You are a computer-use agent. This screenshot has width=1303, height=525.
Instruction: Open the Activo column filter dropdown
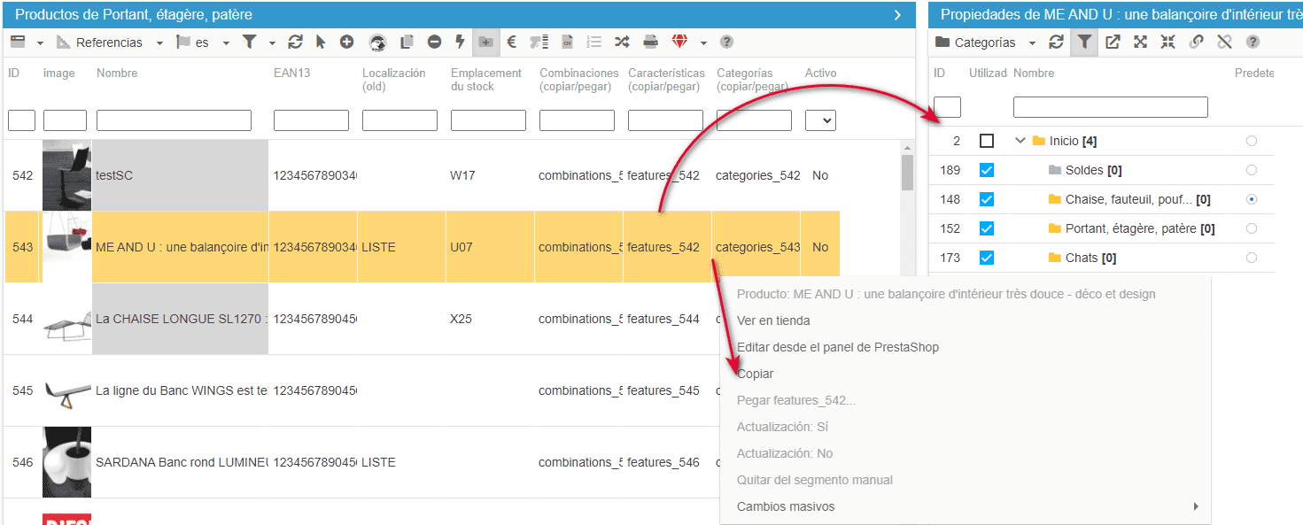pyautogui.click(x=820, y=120)
